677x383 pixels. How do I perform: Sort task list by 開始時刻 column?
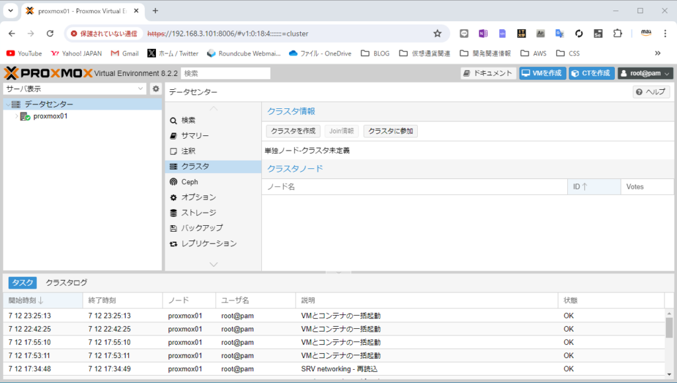[x=26, y=300]
